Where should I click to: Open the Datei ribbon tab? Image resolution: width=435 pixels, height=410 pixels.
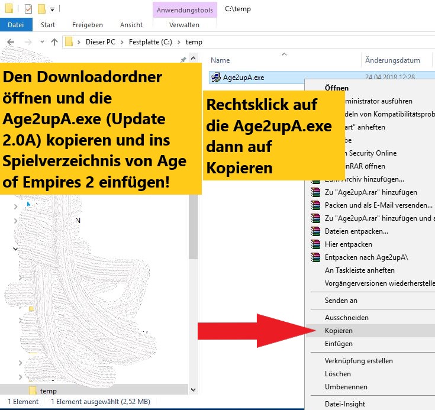[16, 25]
